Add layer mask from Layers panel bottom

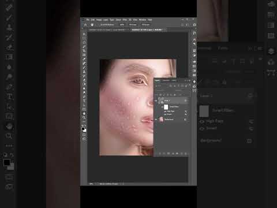[169, 154]
